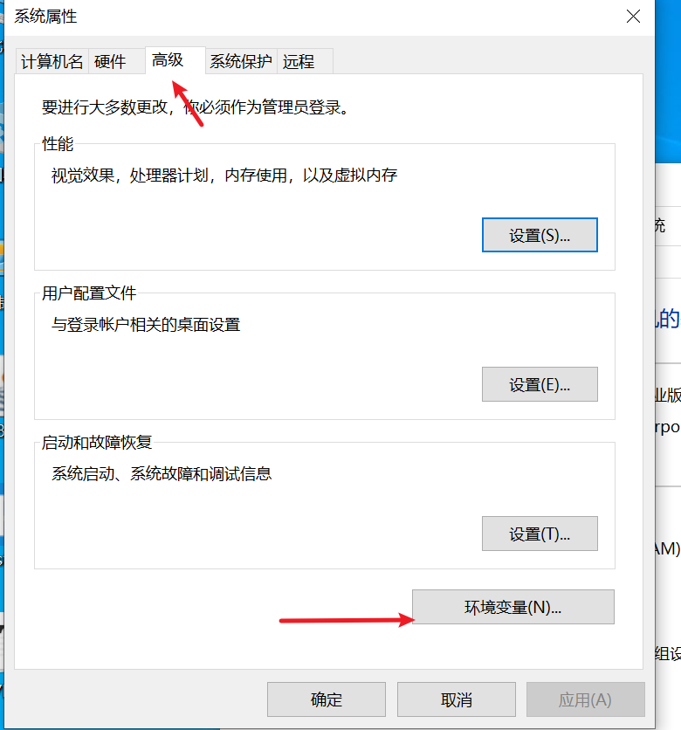681x730 pixels.
Task: Open startup and recovery 设置(T)... button
Action: click(x=540, y=534)
